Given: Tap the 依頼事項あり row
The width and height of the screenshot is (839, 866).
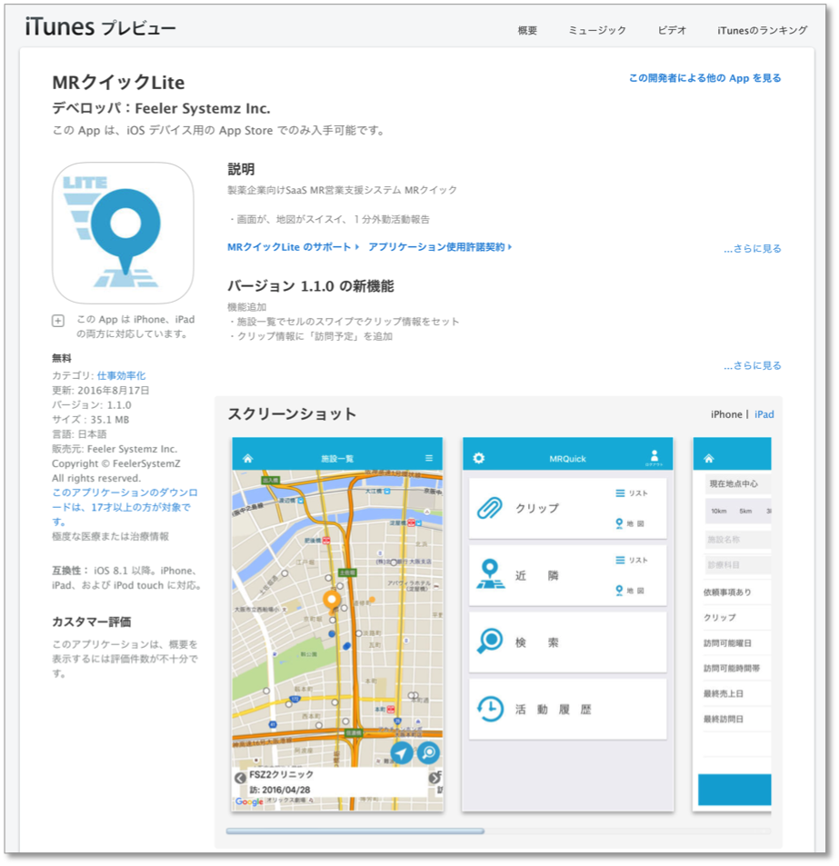Looking at the screenshot, I should [x=737, y=592].
